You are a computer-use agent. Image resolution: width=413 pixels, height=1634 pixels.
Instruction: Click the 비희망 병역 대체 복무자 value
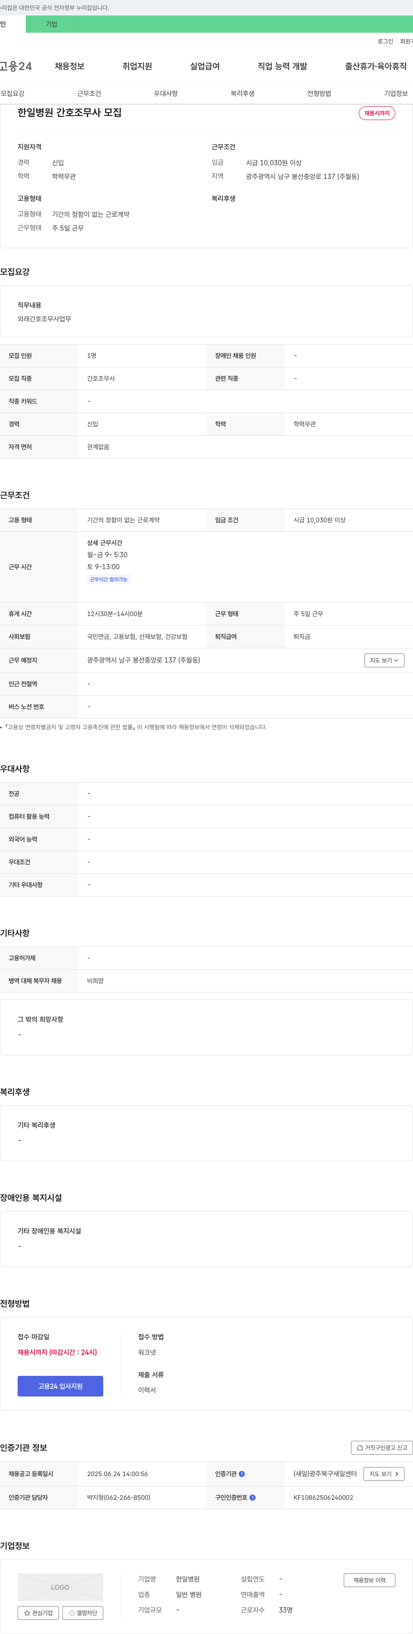[95, 980]
